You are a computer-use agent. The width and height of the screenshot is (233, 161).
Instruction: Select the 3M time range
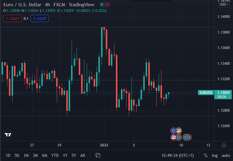pos(35,156)
